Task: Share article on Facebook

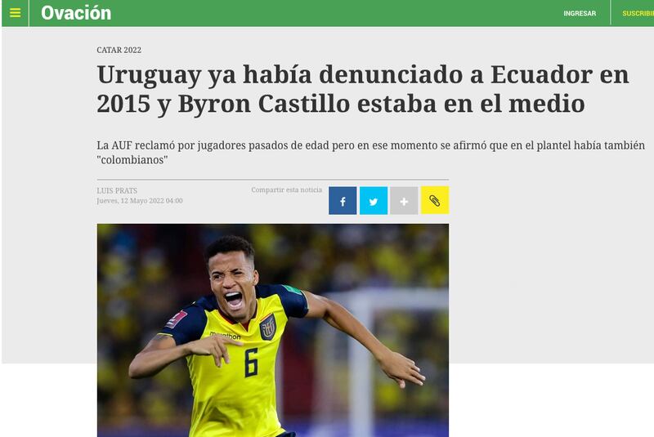Action: [x=343, y=200]
